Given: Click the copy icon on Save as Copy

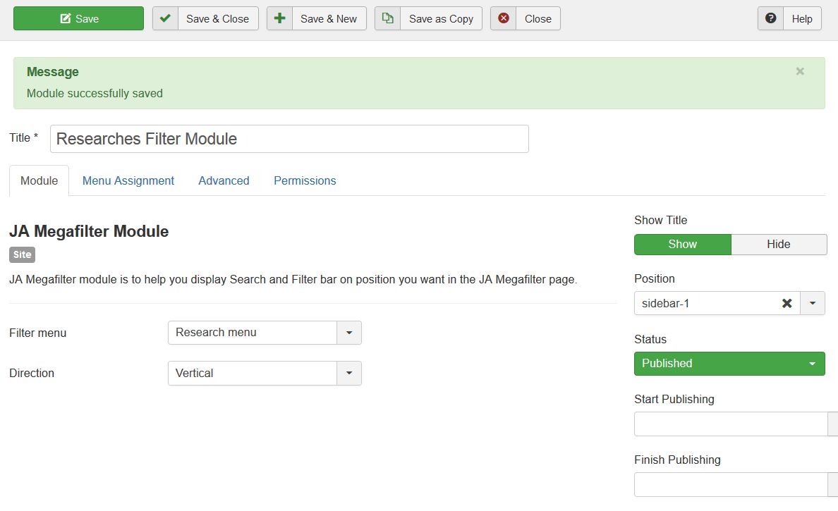Looking at the screenshot, I should tap(387, 19).
